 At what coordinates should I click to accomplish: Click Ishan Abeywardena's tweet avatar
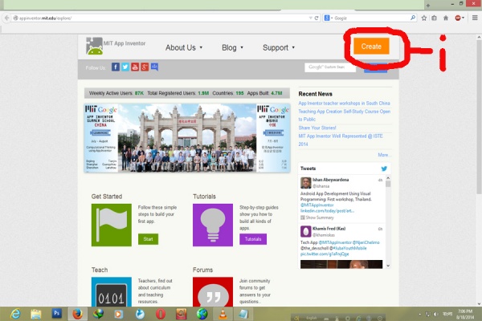point(305,183)
